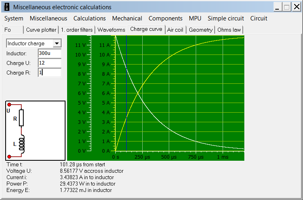Viewport: 303px width, 200px height.
Task: Switch to the 1. order filters tab
Action: tap(77, 30)
